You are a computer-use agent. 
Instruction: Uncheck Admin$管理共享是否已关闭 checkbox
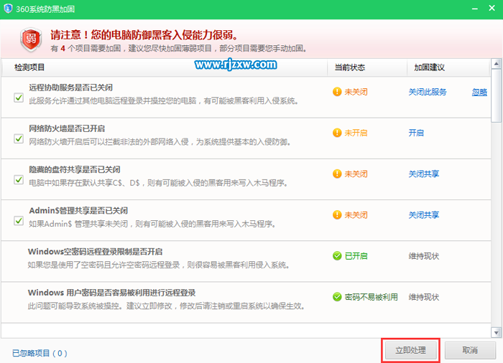coord(19,221)
